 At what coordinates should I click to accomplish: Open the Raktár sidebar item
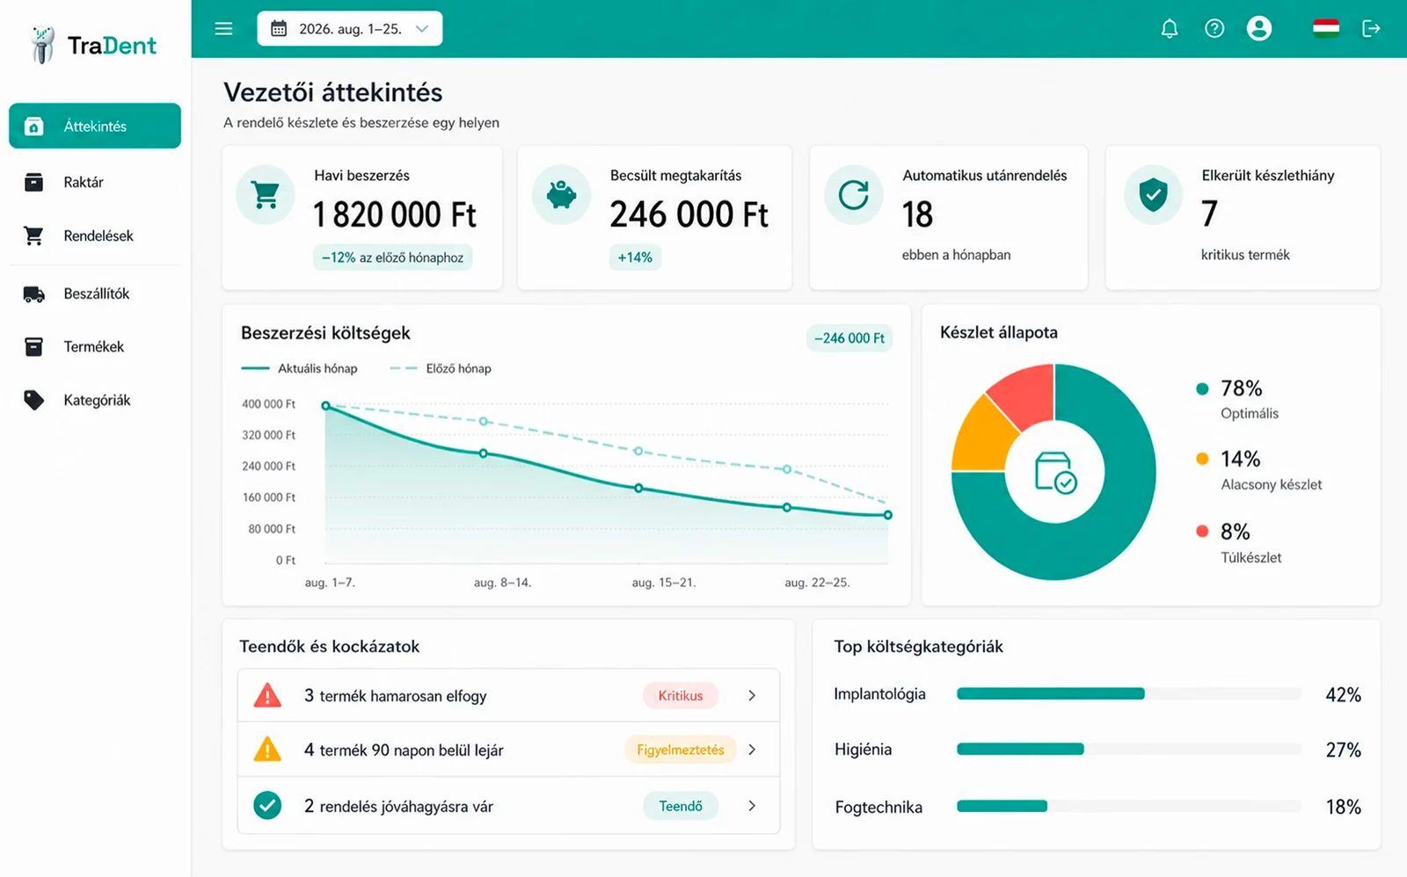click(95, 182)
